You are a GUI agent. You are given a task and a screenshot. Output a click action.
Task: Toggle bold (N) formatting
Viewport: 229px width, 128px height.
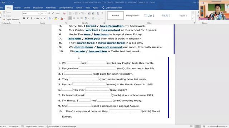pos(24,18)
